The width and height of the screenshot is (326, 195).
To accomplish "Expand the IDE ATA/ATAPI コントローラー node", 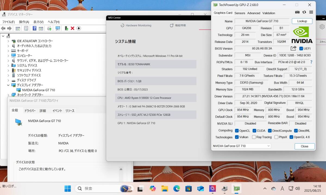I will coord(8,41).
